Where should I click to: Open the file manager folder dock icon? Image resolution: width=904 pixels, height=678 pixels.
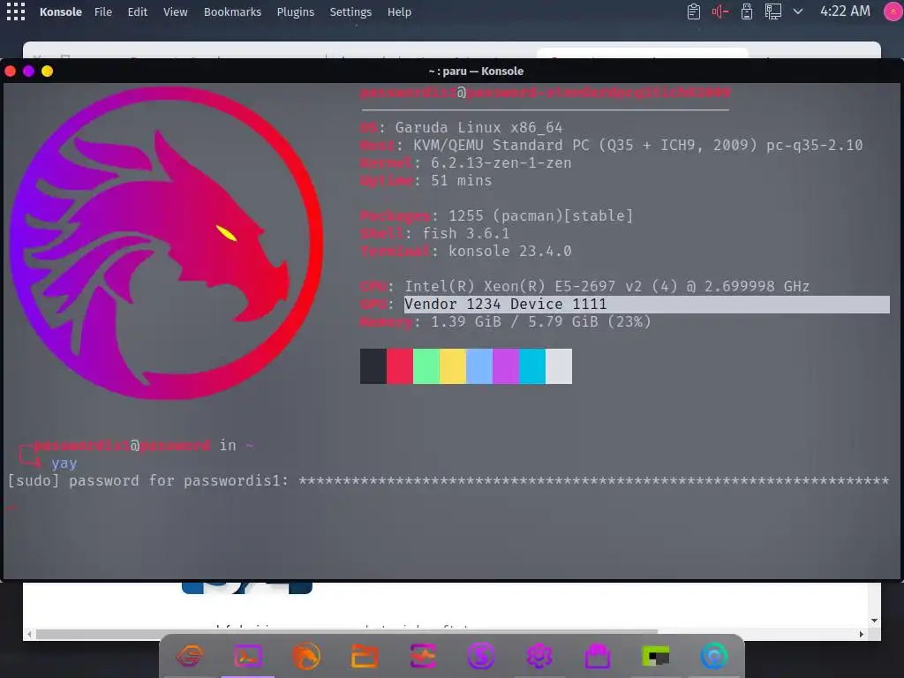365,656
